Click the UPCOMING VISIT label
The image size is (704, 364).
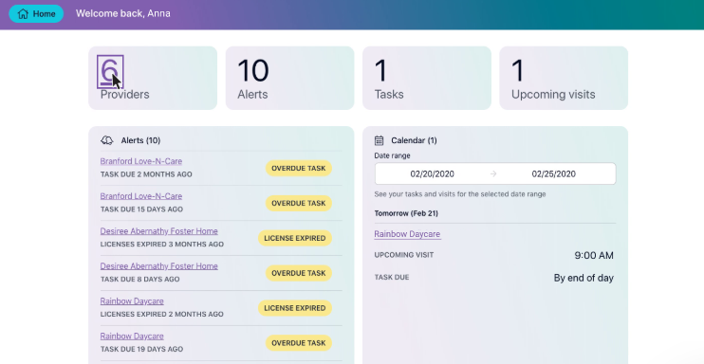(x=404, y=255)
